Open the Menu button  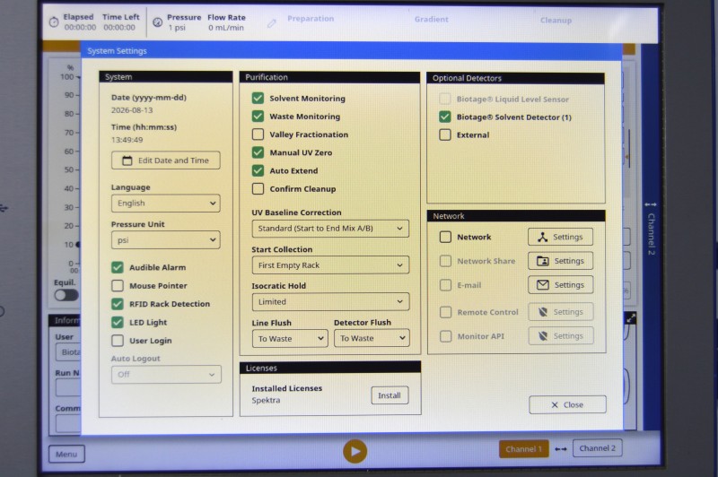tap(66, 454)
